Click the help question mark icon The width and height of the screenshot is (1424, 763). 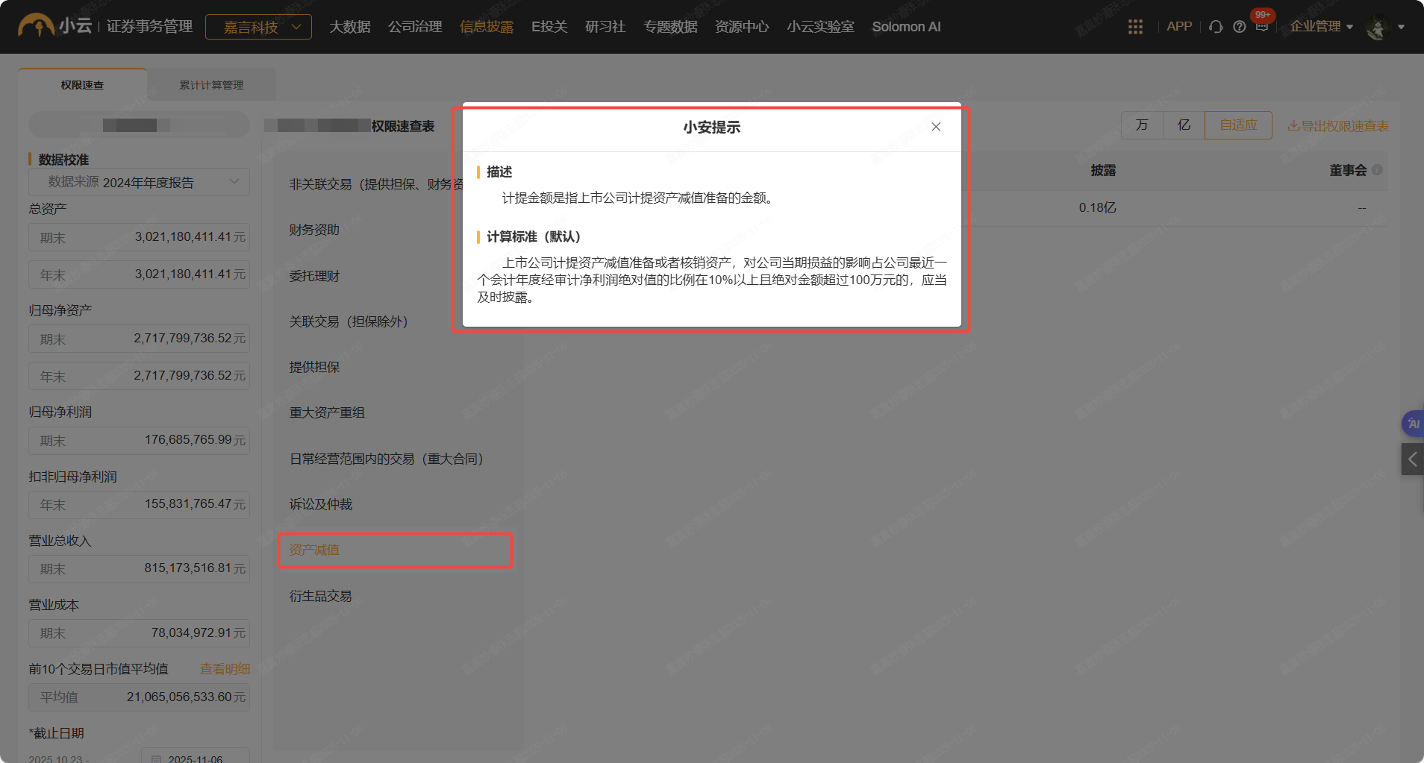coord(1240,27)
